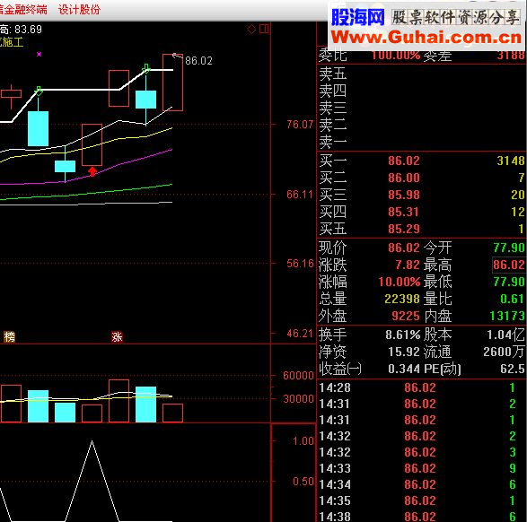This screenshot has height=522, width=527.
Task: Click the 净资 value 15.92
Action: click(404, 352)
